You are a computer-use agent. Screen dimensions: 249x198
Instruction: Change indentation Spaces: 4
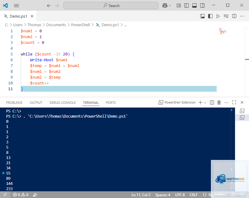pyautogui.click(x=163, y=195)
